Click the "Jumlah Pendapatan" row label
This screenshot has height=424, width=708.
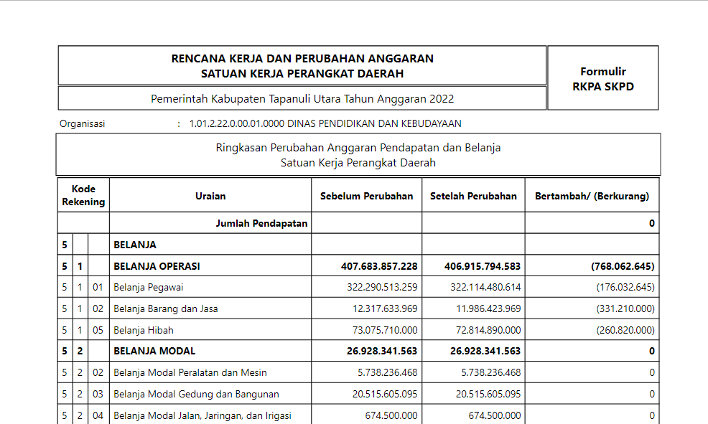coord(261,223)
